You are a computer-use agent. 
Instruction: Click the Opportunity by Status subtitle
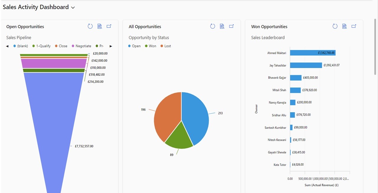pyautogui.click(x=149, y=38)
